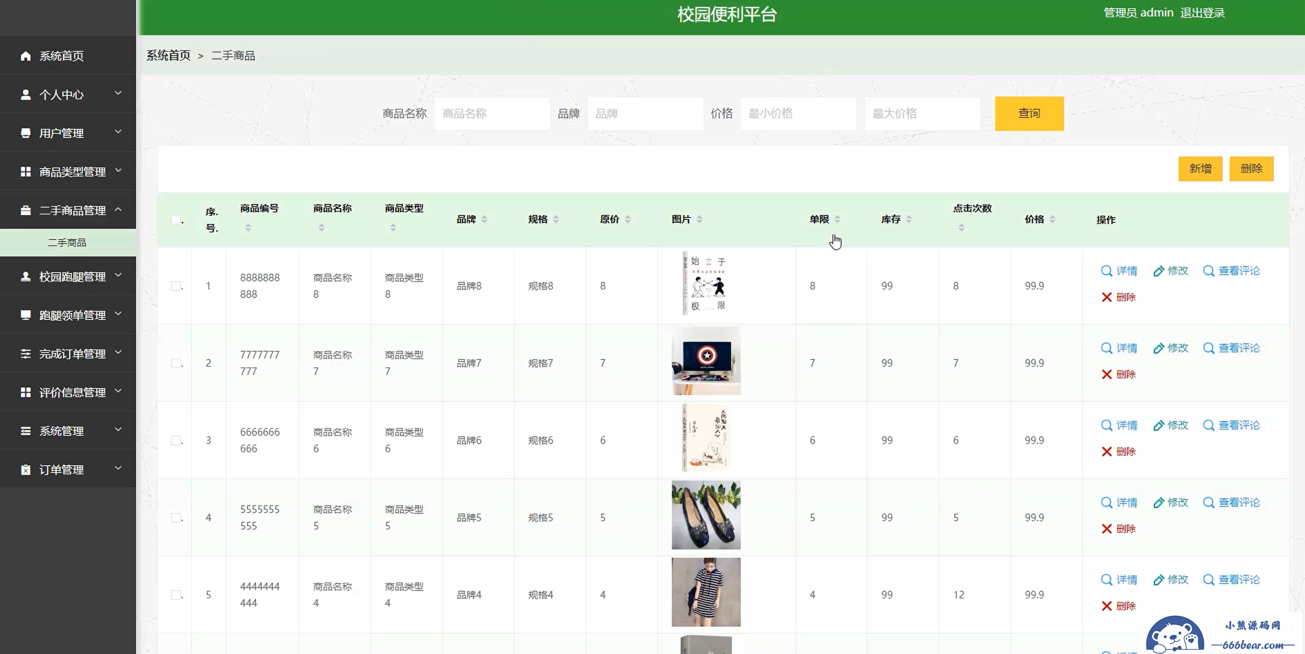Click the monitor icon beside 跑腿领单管理

(x=25, y=315)
